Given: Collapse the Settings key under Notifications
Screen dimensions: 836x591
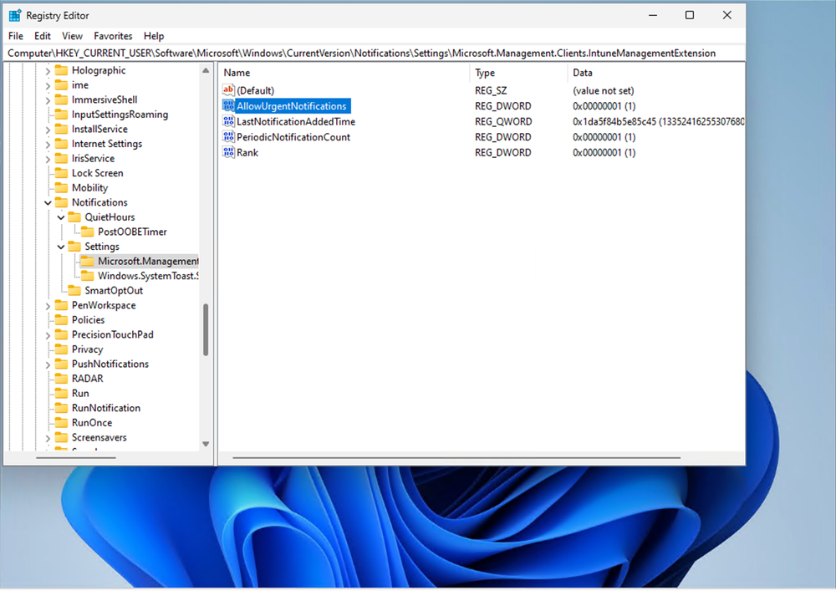Looking at the screenshot, I should tap(61, 247).
